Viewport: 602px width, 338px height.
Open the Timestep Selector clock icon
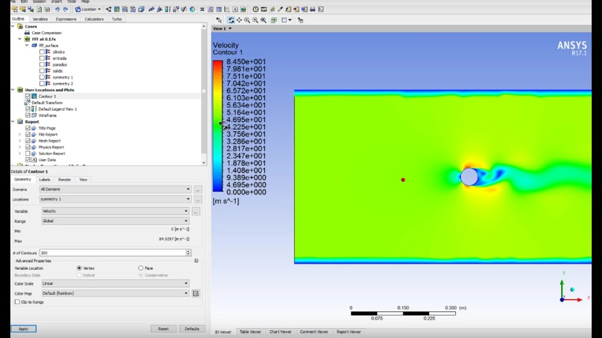click(x=255, y=9)
